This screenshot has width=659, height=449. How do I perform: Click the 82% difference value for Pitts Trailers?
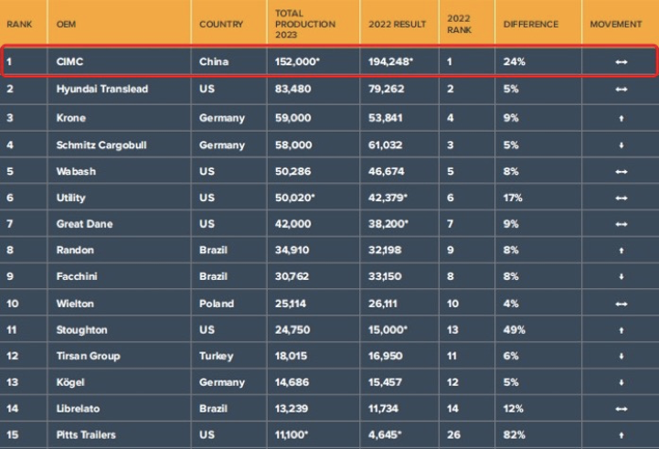coord(513,435)
